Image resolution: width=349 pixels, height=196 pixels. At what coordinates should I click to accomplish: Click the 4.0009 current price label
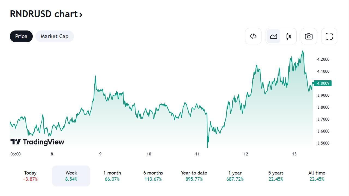[x=323, y=83]
